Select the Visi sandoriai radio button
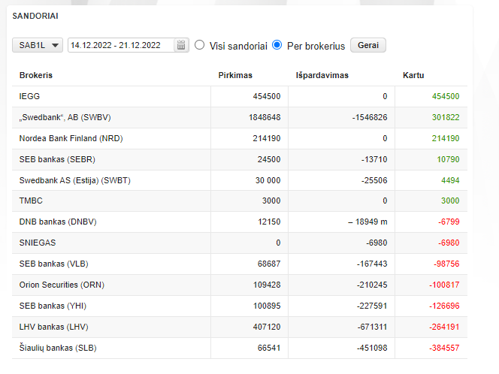This screenshot has height=374, width=499. [x=200, y=45]
